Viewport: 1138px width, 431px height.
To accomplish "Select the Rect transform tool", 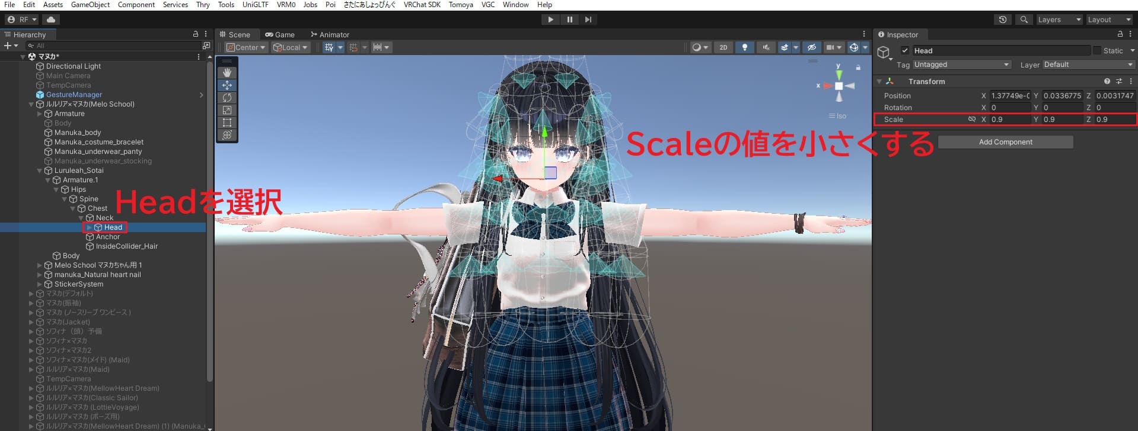I will 227,122.
